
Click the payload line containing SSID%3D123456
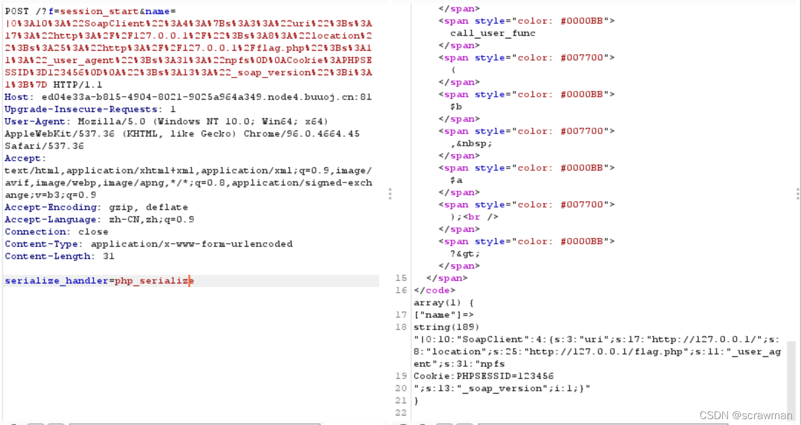pos(188,72)
